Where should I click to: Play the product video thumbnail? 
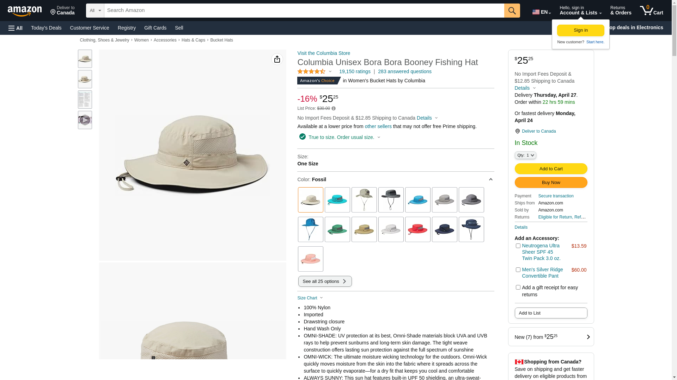coord(85,120)
